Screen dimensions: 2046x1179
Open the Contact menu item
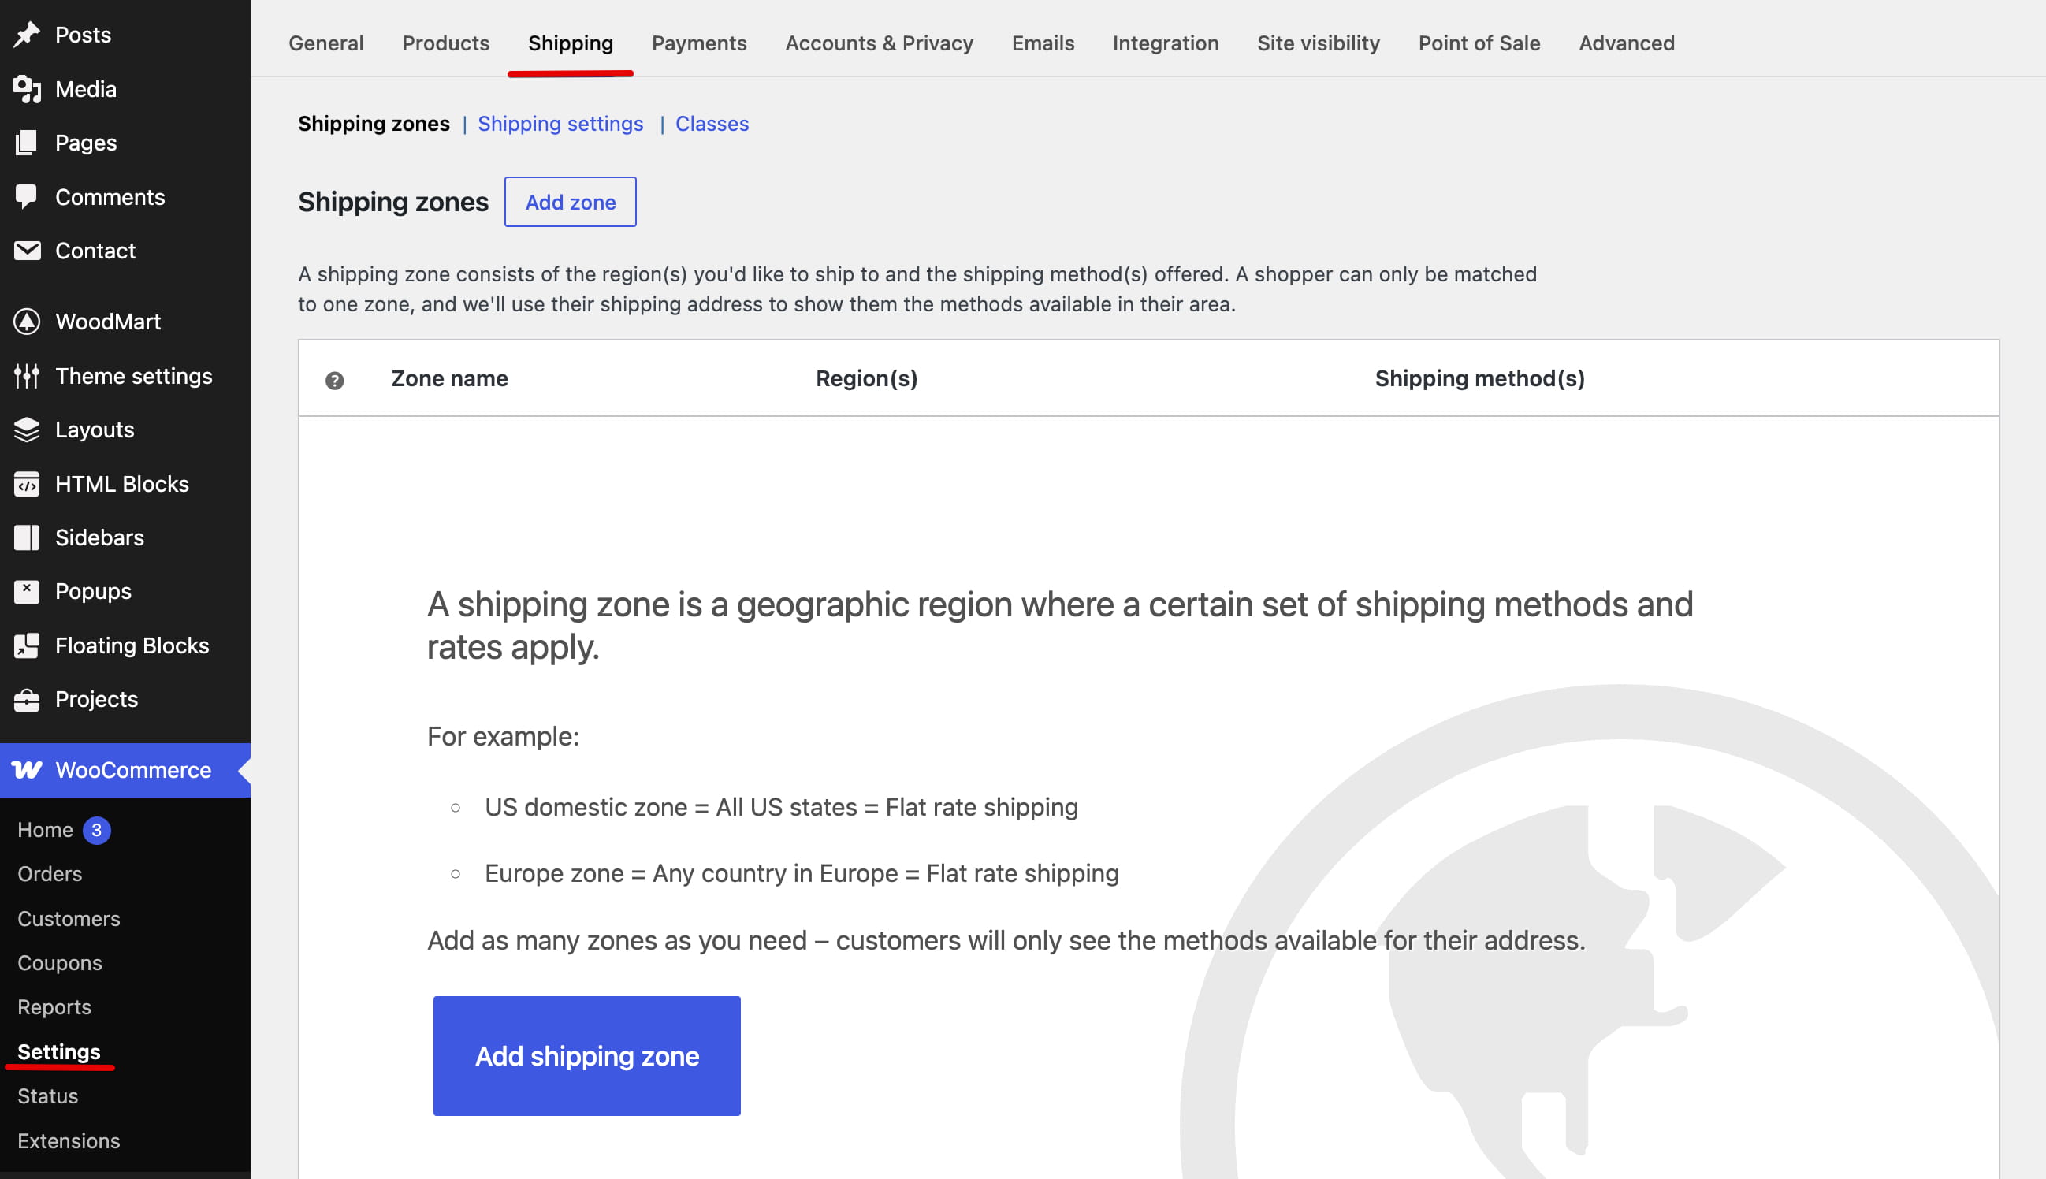tap(125, 250)
